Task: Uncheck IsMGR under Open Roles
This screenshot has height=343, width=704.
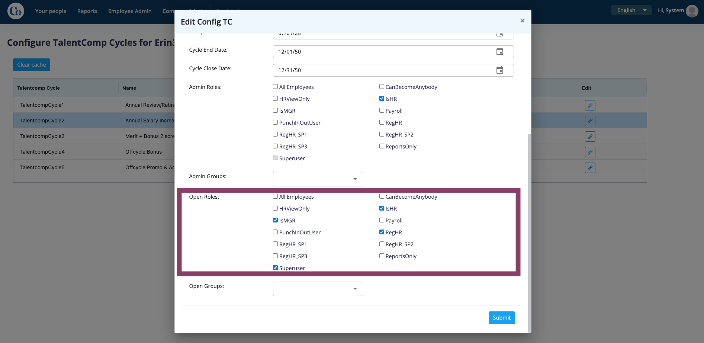Action: pyautogui.click(x=275, y=220)
